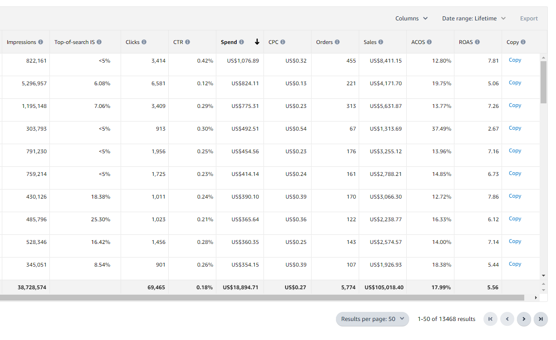Click the total orders 5,774
Viewport: 556px width, 340px height.
(349, 287)
